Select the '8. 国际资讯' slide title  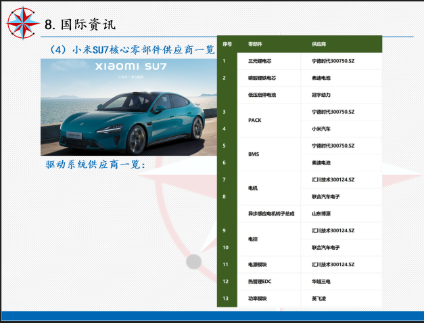[80, 24]
